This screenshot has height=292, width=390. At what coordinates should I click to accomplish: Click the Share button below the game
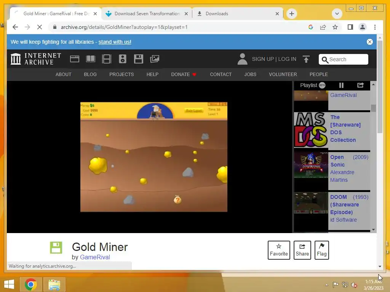pos(302,250)
